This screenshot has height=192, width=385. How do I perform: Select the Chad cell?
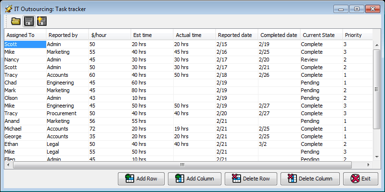[26, 83]
